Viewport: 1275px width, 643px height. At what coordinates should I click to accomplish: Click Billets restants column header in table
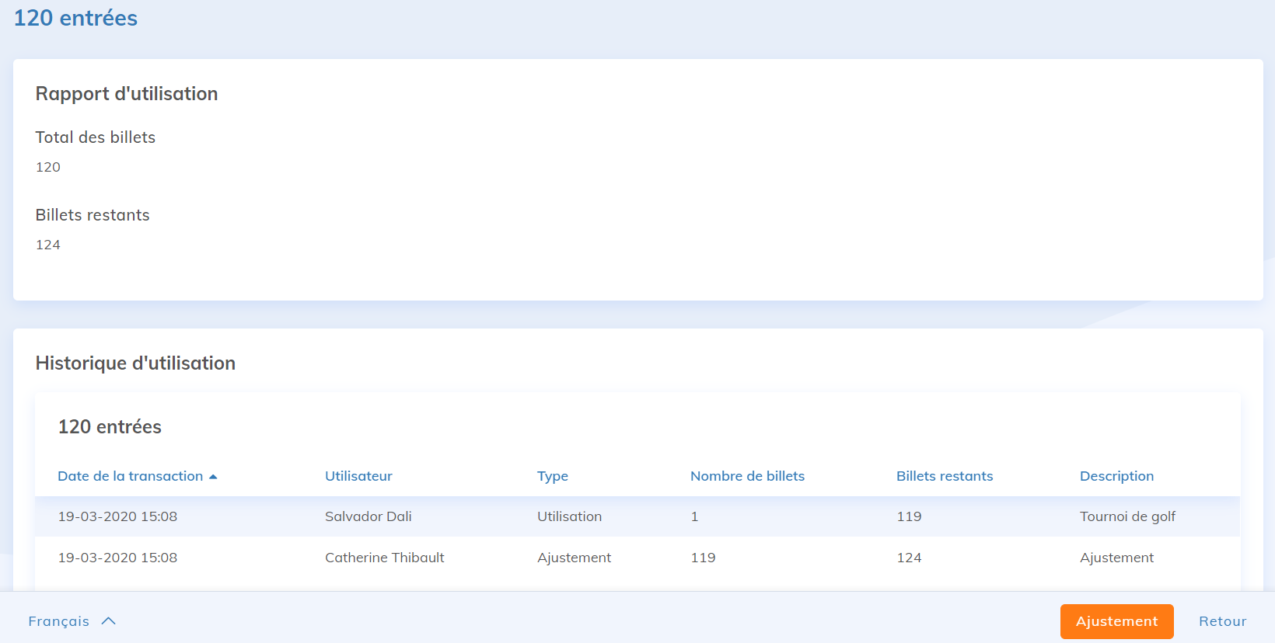(x=944, y=476)
